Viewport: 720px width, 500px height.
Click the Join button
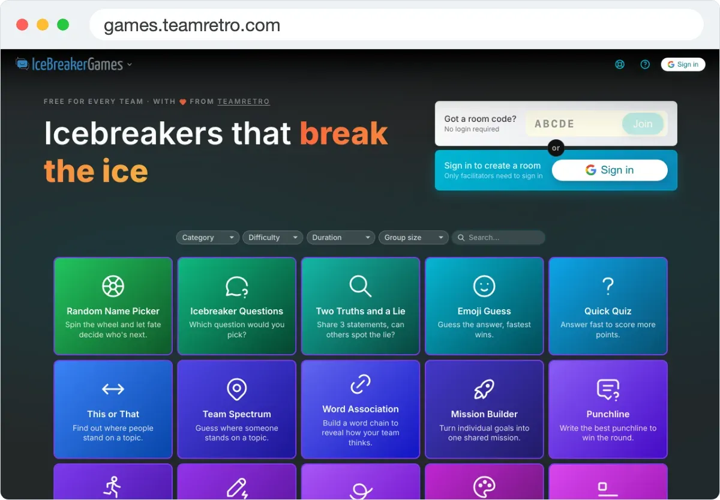pyautogui.click(x=643, y=124)
